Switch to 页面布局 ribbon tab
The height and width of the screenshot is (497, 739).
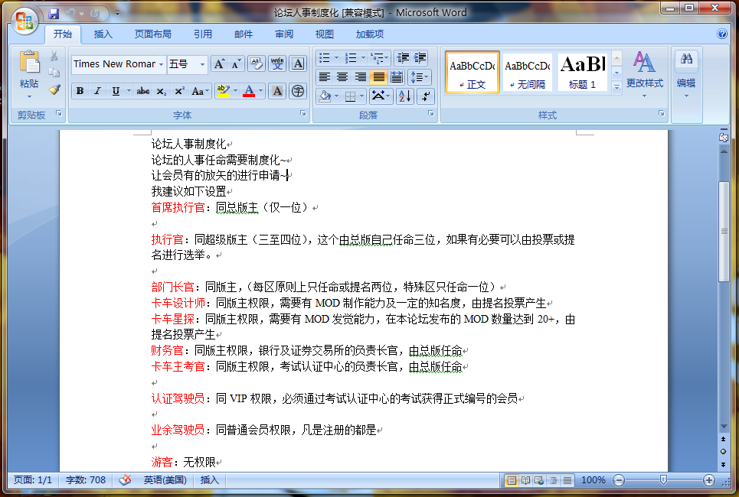[x=152, y=34]
